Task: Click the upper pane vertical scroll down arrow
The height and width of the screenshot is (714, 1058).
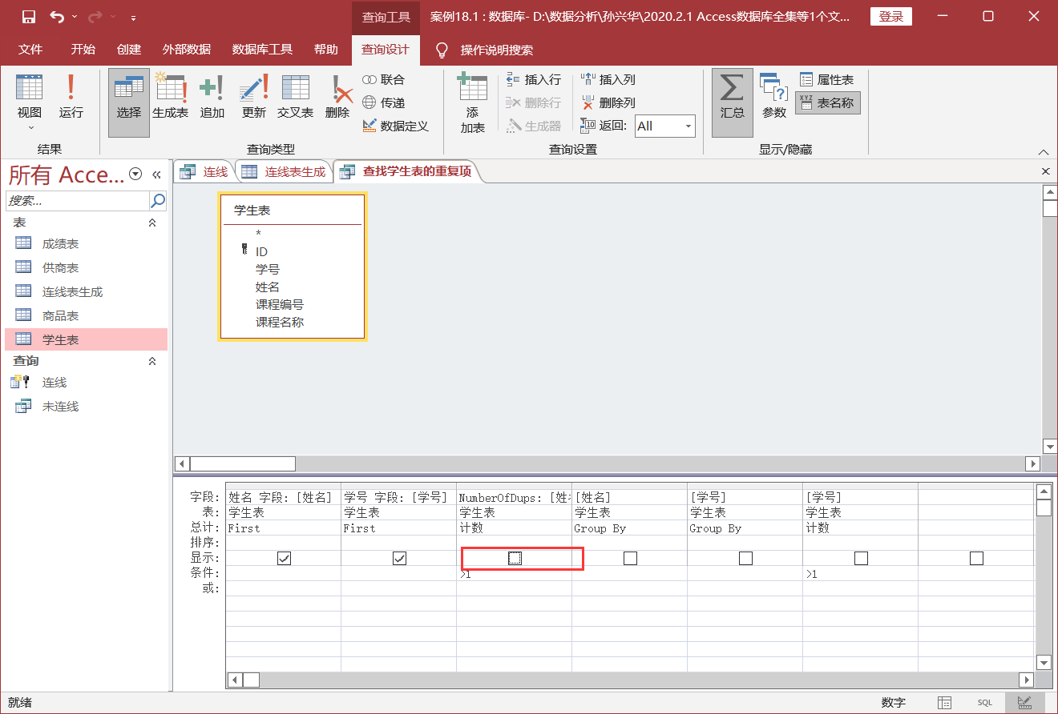Action: (1049, 446)
